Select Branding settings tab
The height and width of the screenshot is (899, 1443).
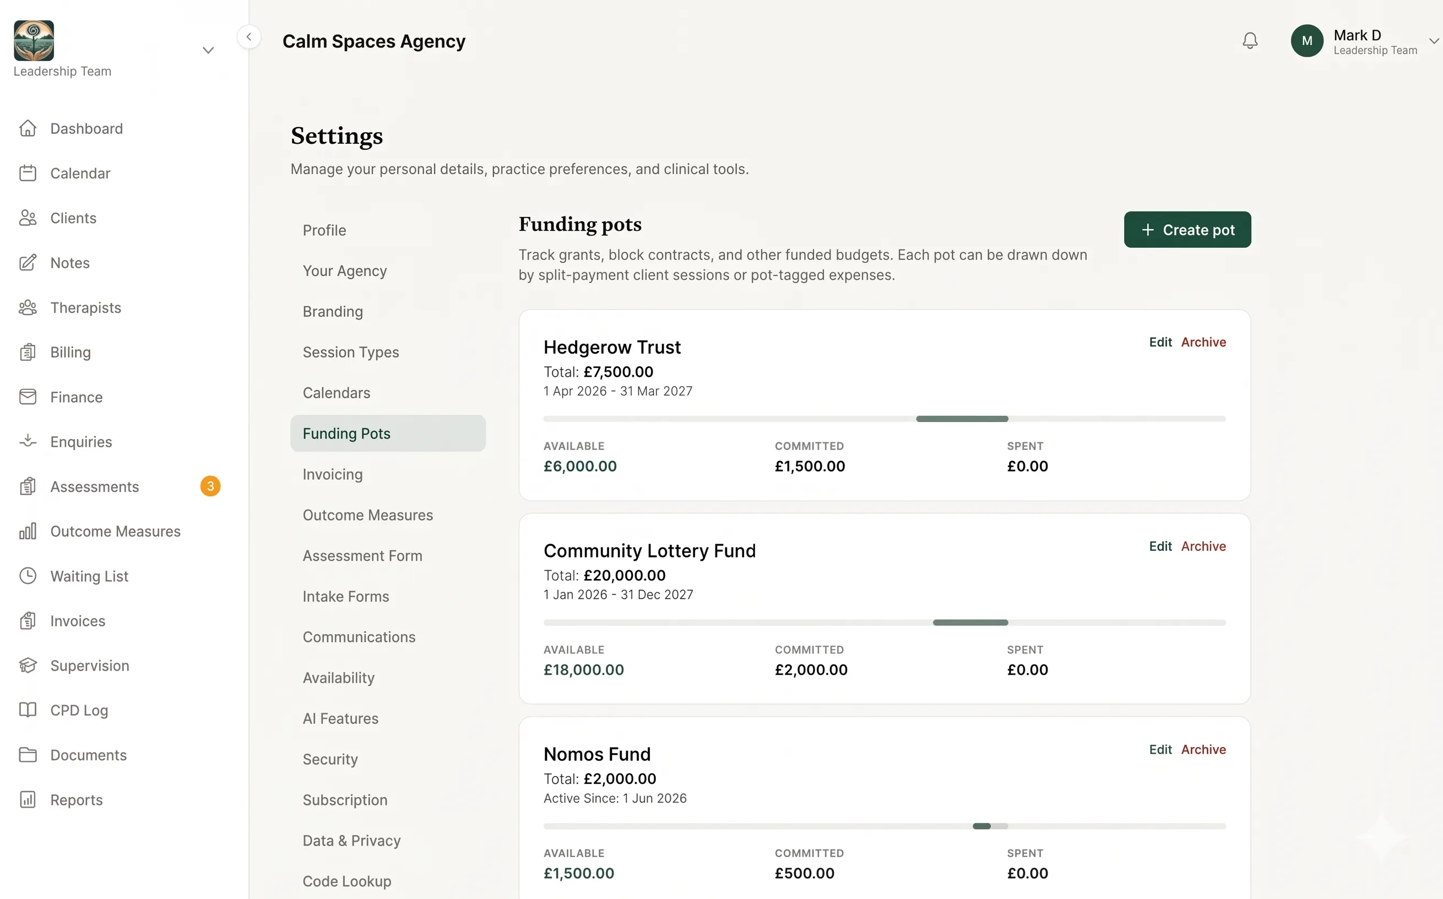pyautogui.click(x=333, y=312)
